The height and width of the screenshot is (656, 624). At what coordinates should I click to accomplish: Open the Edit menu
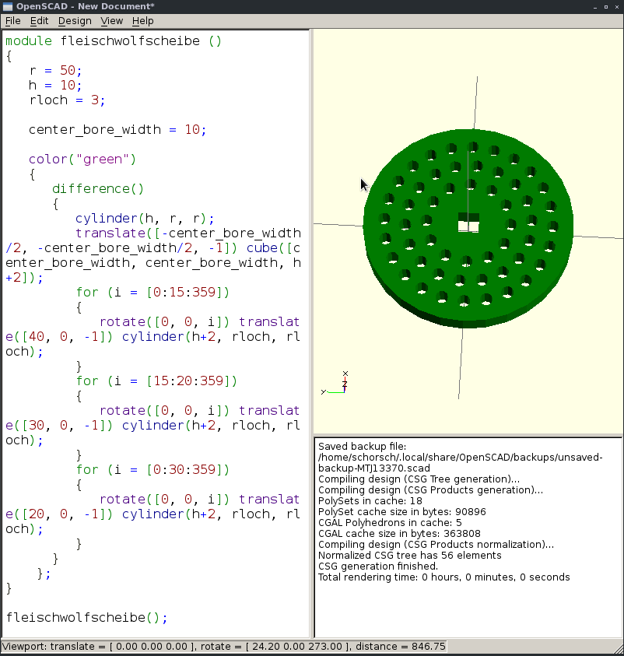point(39,21)
